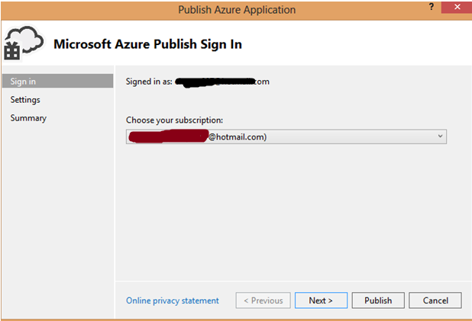The height and width of the screenshot is (321, 472).
Task: Open the Online privacy statement link
Action: pyautogui.click(x=173, y=300)
